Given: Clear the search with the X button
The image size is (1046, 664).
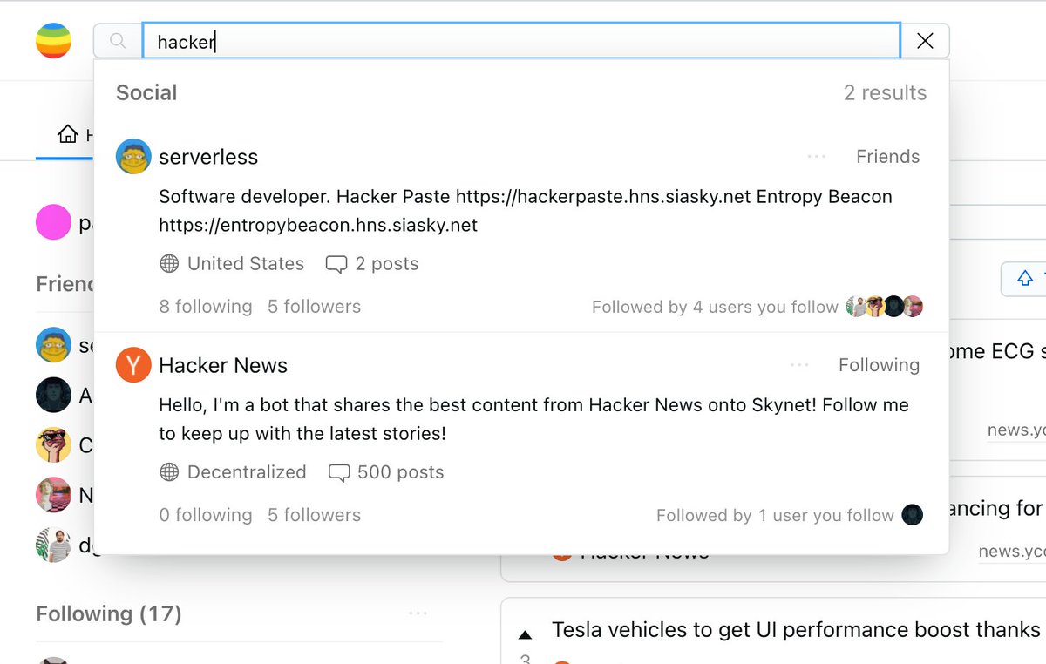Looking at the screenshot, I should tap(925, 41).
